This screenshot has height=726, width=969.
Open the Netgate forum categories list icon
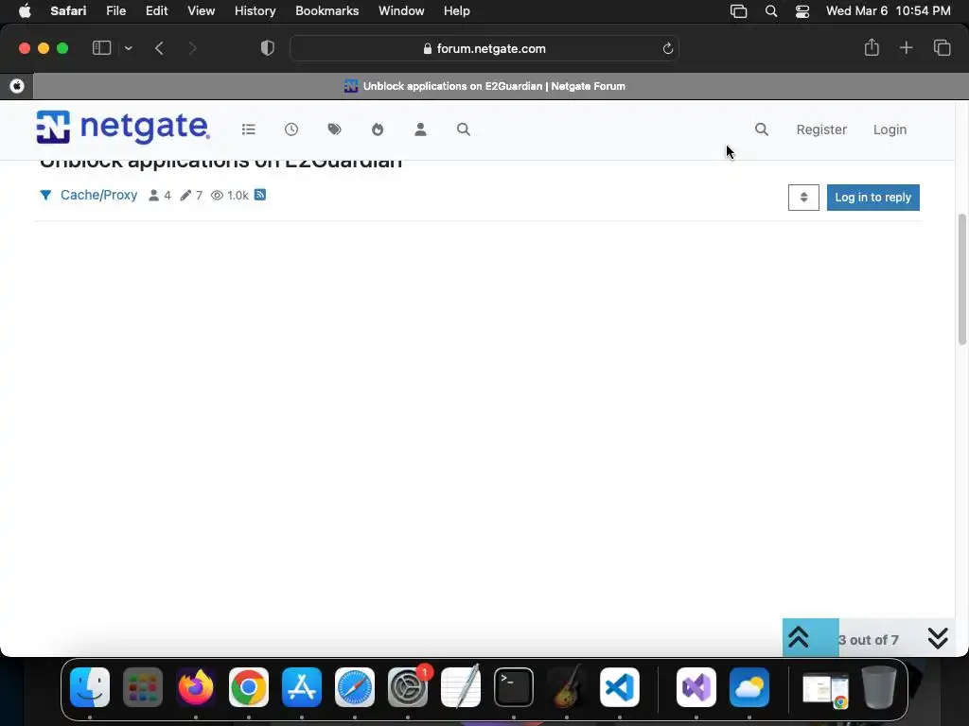coord(249,130)
